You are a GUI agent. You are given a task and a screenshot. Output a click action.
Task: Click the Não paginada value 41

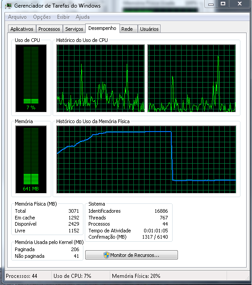pos(76,256)
